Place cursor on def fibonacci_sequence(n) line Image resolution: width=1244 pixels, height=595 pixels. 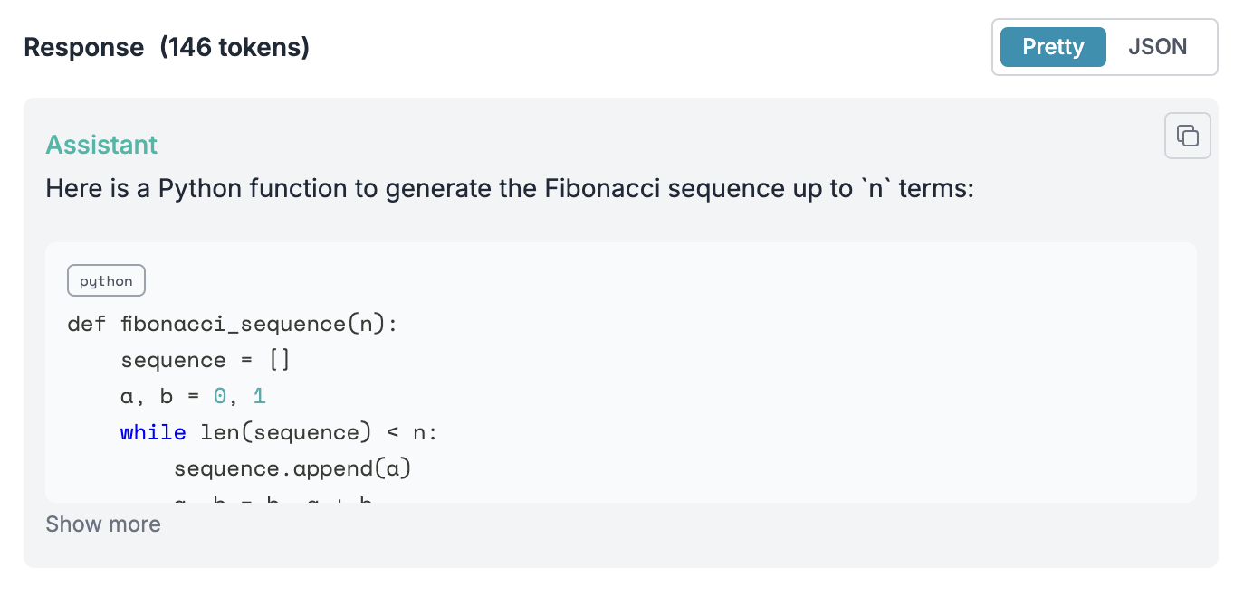click(x=232, y=324)
